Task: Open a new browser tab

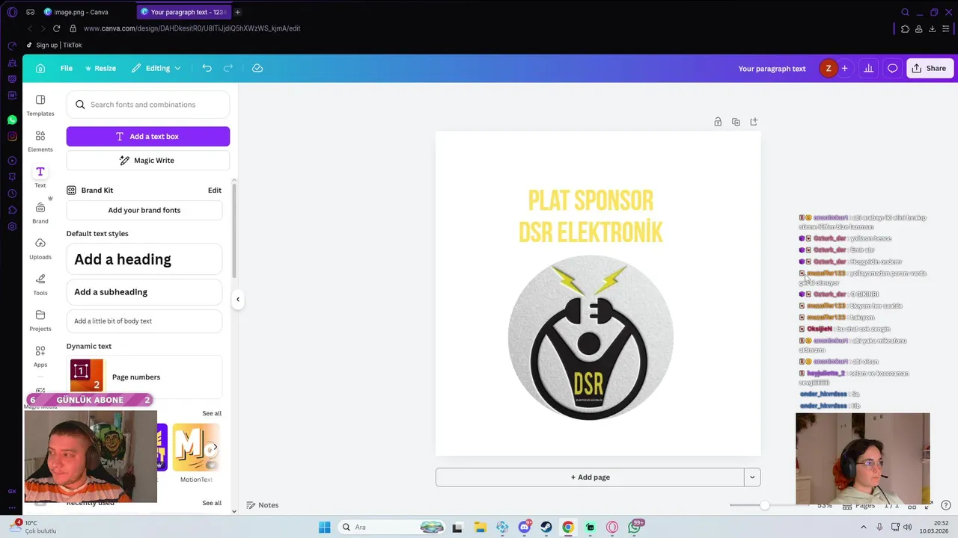Action: point(238,12)
